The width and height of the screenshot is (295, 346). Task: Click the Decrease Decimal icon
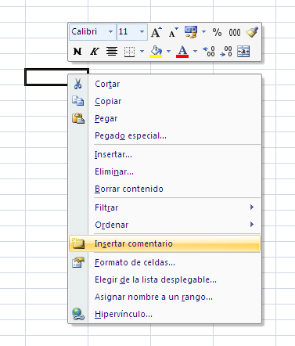(x=226, y=52)
